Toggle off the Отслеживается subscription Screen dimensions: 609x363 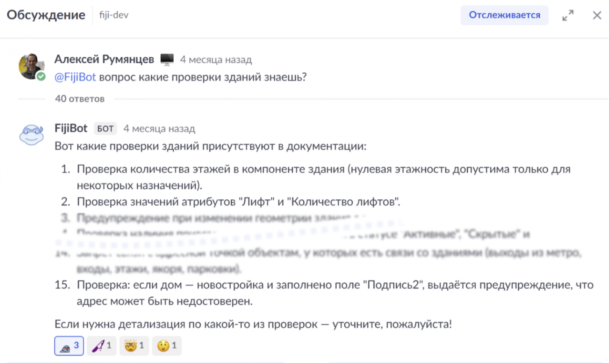[504, 15]
